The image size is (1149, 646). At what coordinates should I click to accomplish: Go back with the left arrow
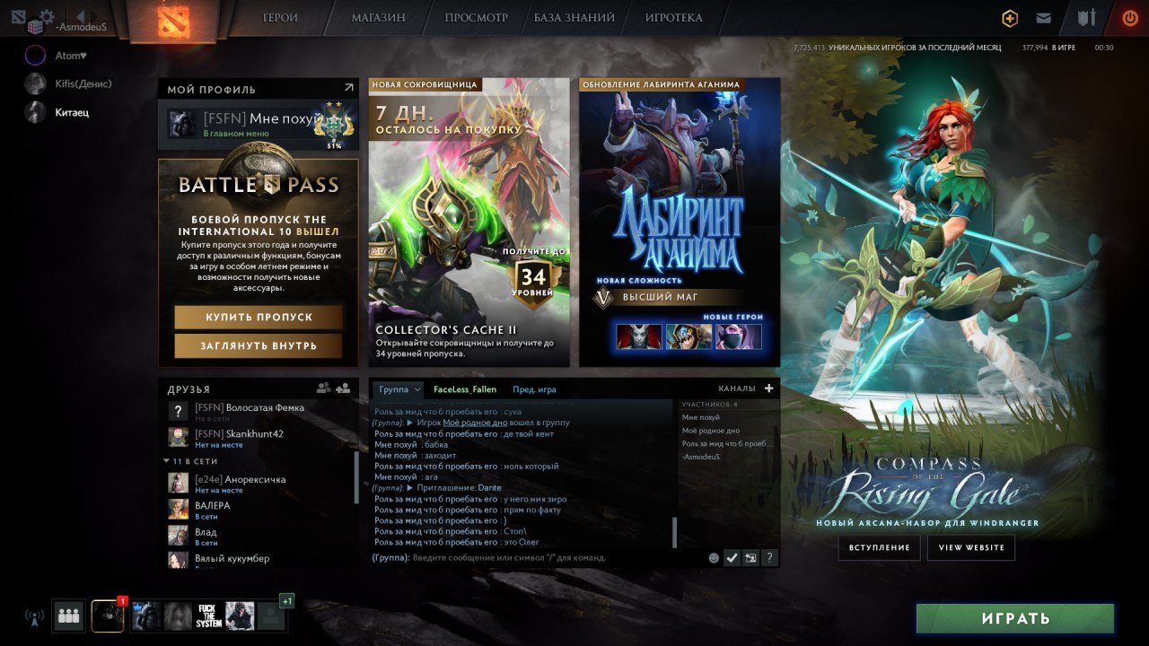coord(81,16)
